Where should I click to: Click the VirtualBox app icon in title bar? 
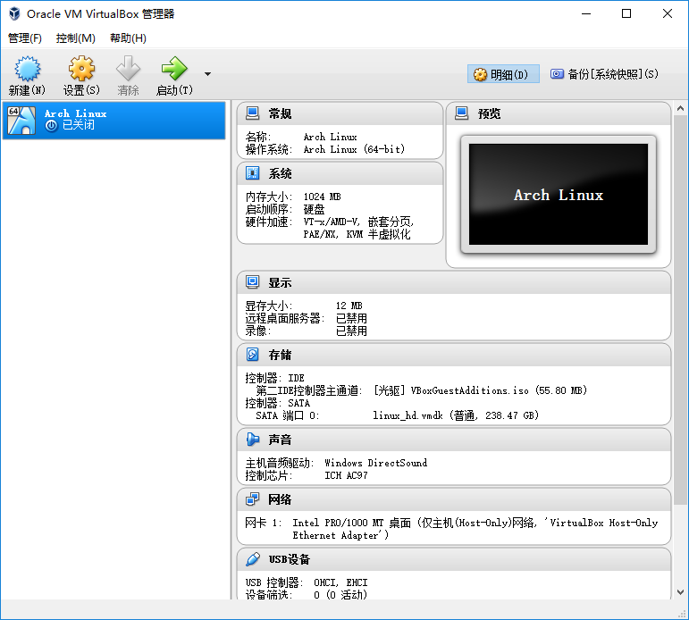(x=14, y=13)
